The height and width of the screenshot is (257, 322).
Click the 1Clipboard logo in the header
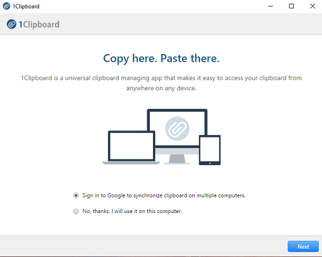[33, 24]
